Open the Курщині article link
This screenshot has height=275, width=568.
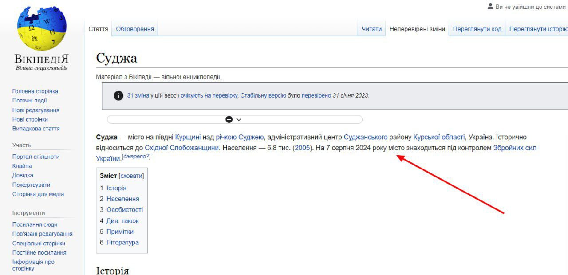click(188, 137)
